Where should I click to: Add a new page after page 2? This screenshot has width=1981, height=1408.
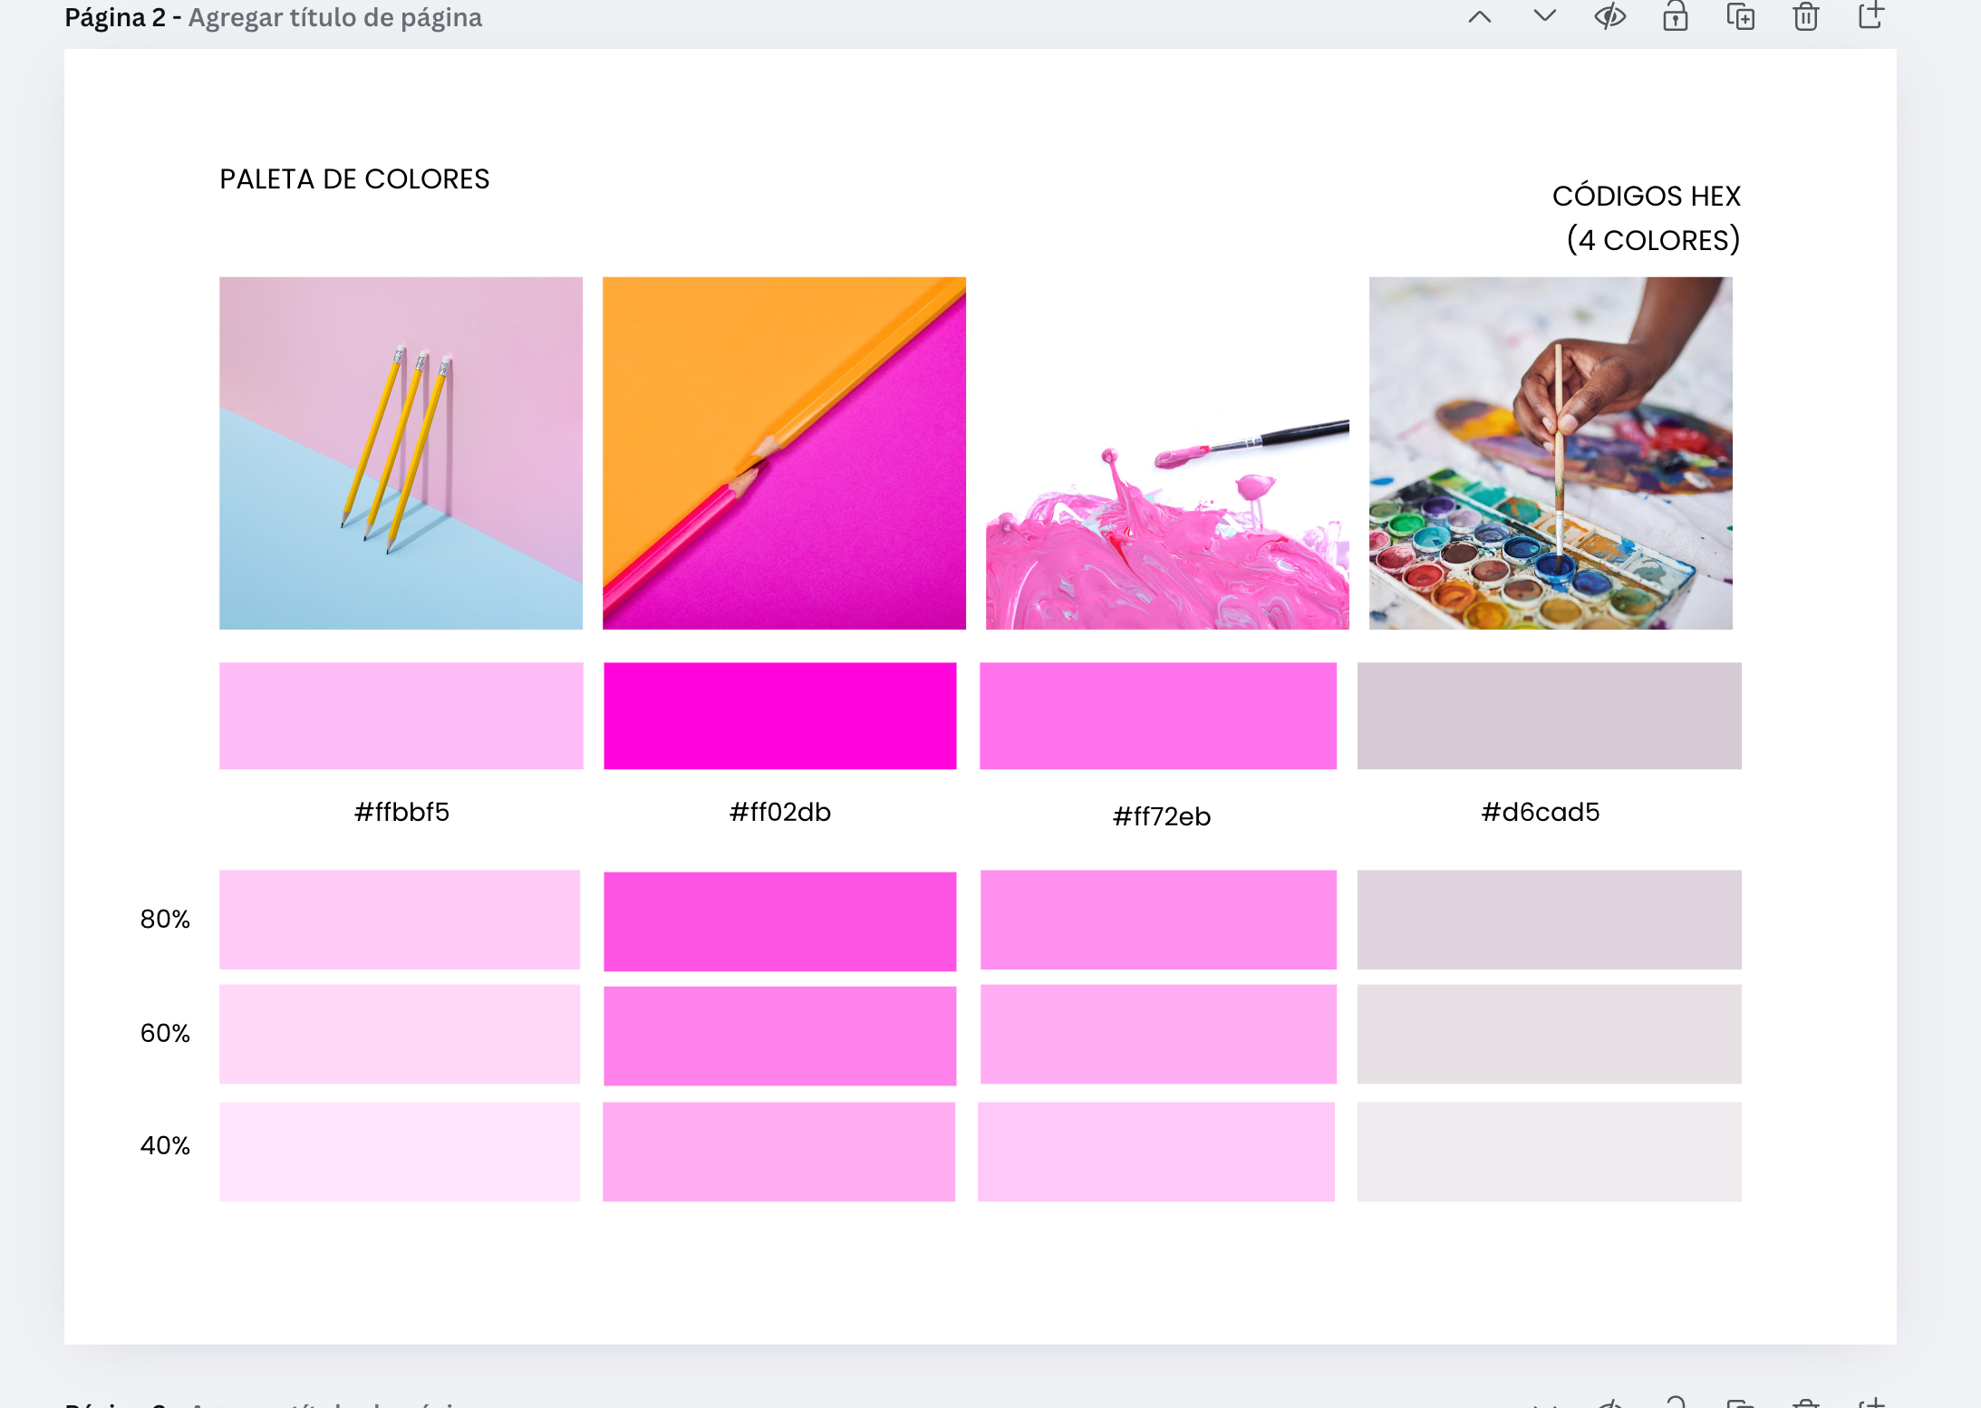pyautogui.click(x=1870, y=16)
